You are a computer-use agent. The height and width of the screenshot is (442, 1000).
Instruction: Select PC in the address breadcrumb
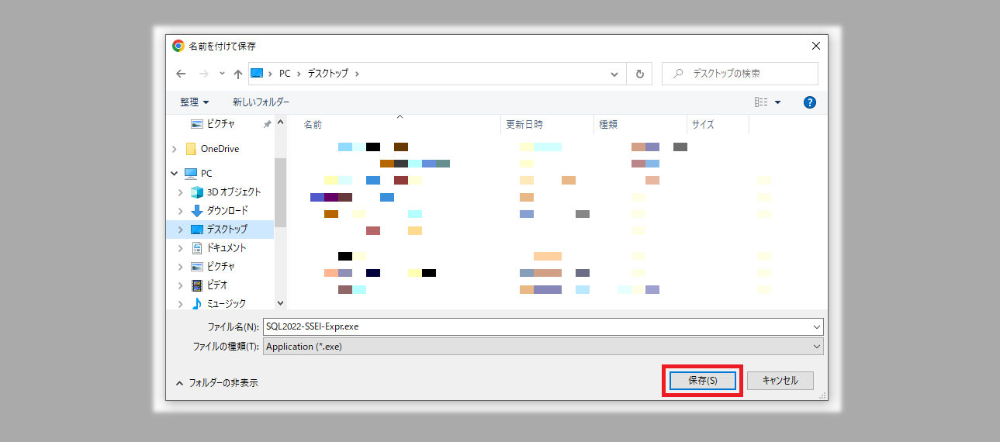click(285, 74)
